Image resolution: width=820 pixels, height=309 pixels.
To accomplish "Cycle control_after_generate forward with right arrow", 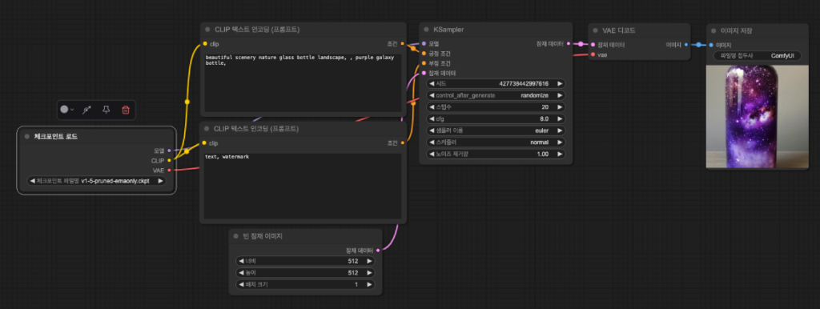I will coord(560,95).
